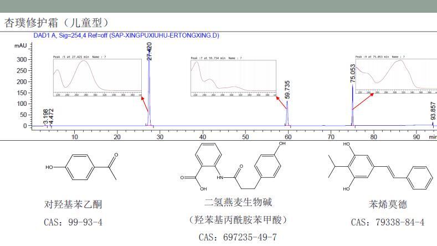
Task: Click the 4-hydroxyacetophenone structure drawing
Action: click(x=82, y=167)
